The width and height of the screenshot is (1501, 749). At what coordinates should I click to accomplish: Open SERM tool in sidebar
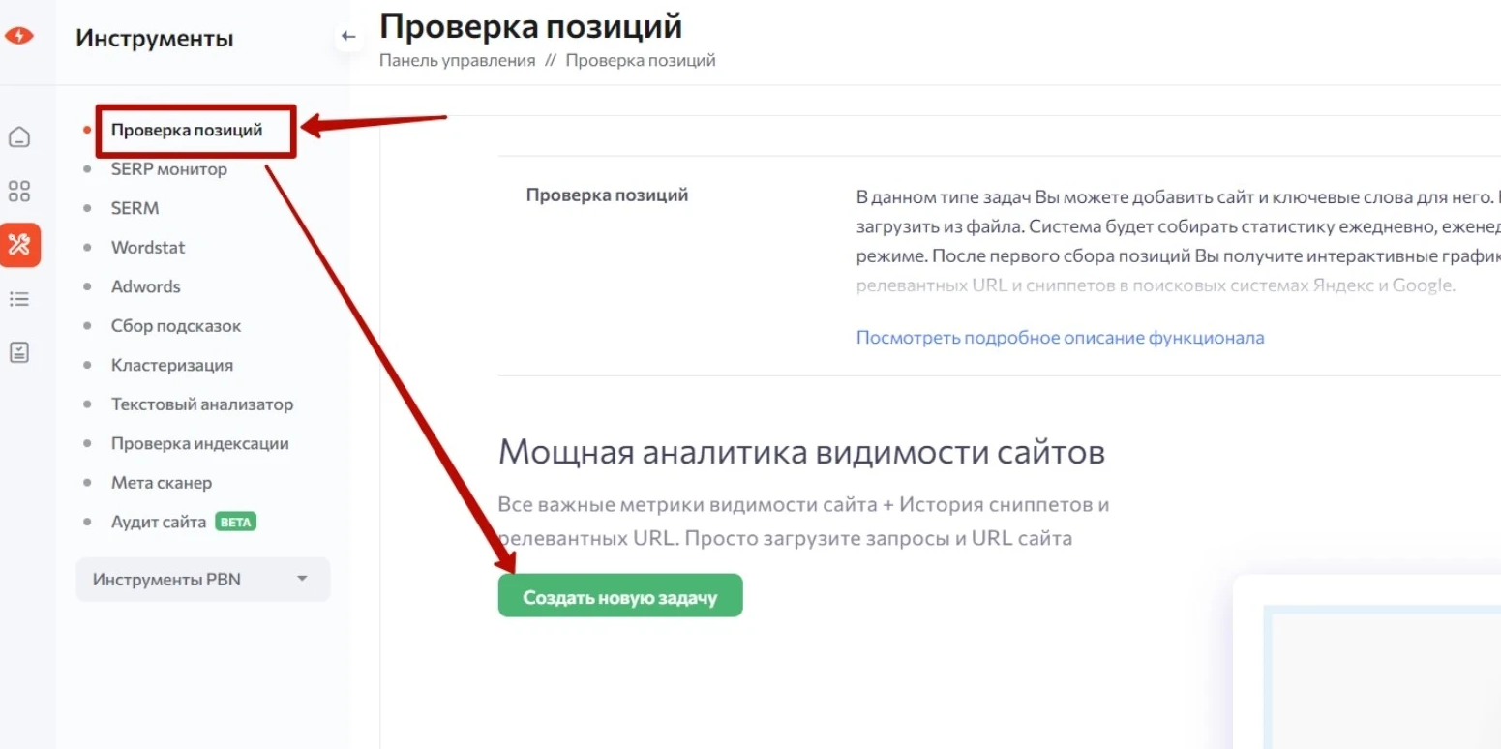tap(135, 208)
